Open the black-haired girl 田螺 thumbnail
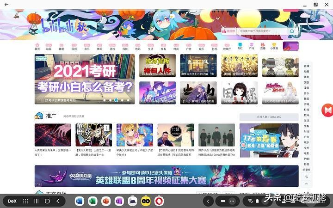 pyautogui.click(x=240, y=93)
